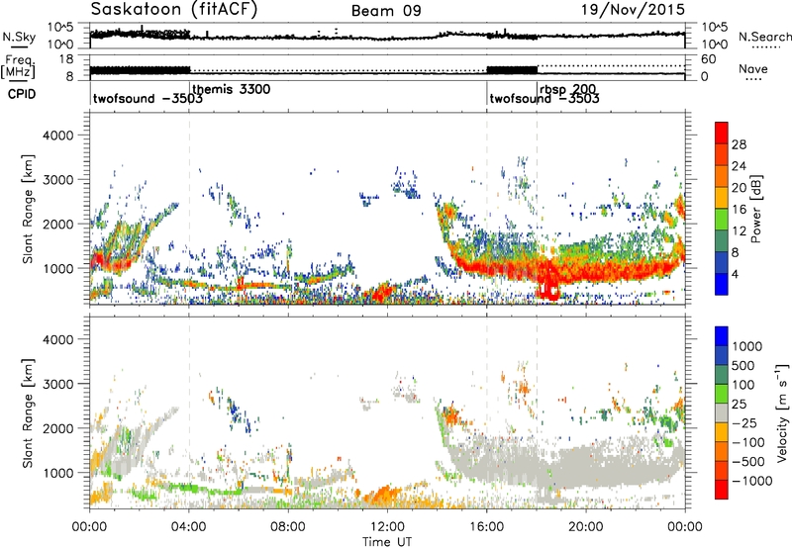792x548 pixels.
Task: Click the '04:00' time axis label
Action: click(189, 527)
